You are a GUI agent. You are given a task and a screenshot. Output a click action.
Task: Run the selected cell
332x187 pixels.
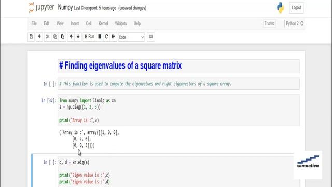click(x=89, y=37)
